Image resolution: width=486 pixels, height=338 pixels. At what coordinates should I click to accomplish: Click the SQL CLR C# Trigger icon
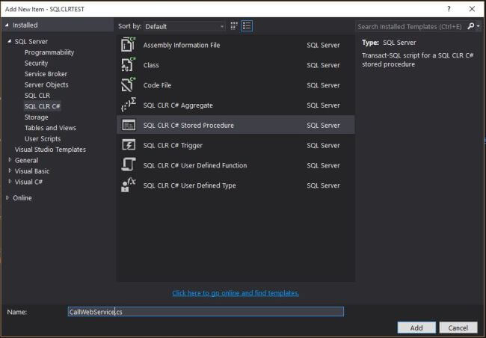[129, 145]
